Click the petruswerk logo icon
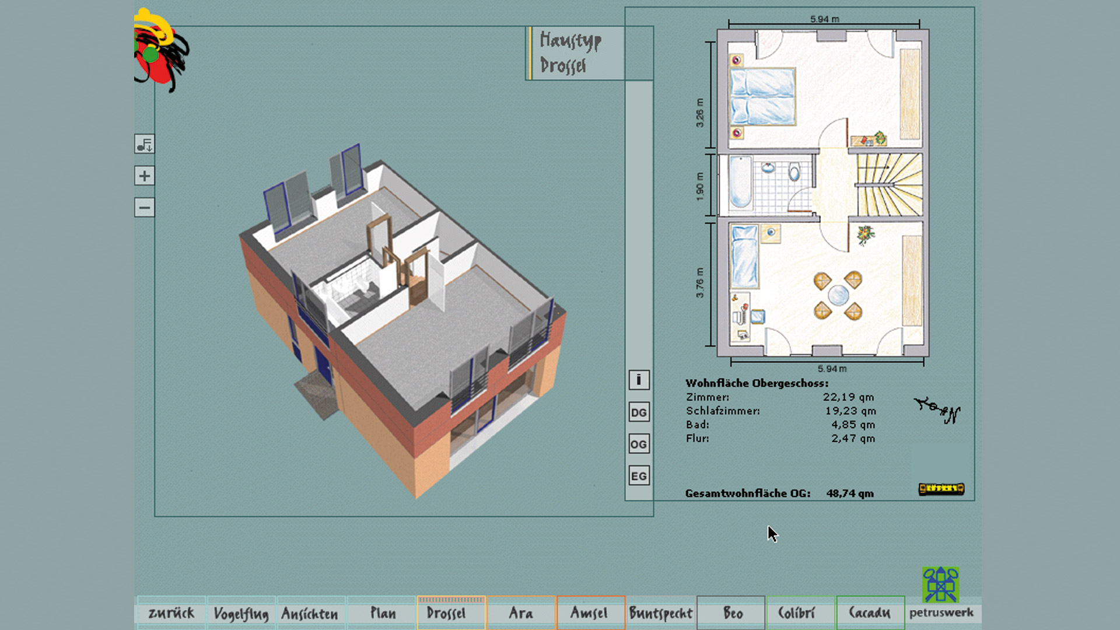The width and height of the screenshot is (1120, 630). [940, 584]
